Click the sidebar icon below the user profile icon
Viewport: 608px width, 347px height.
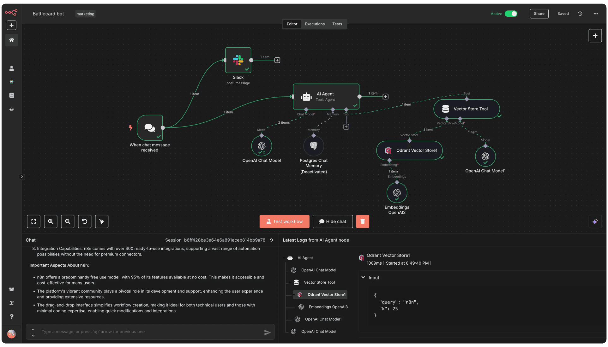pyautogui.click(x=11, y=82)
